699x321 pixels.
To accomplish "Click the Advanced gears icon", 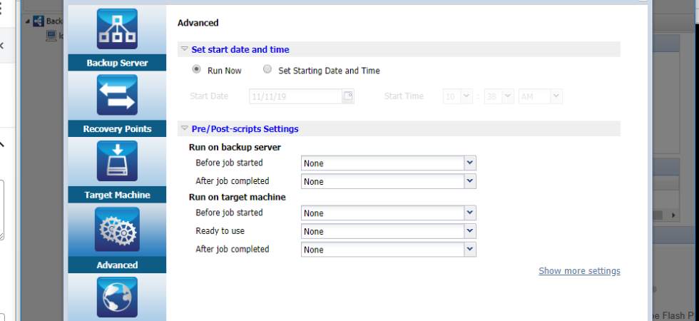I will [x=117, y=228].
